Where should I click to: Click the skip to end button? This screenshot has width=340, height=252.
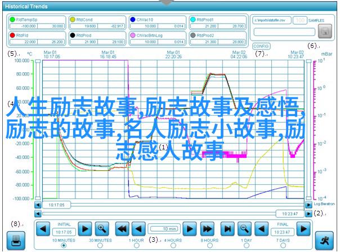coord(227,229)
